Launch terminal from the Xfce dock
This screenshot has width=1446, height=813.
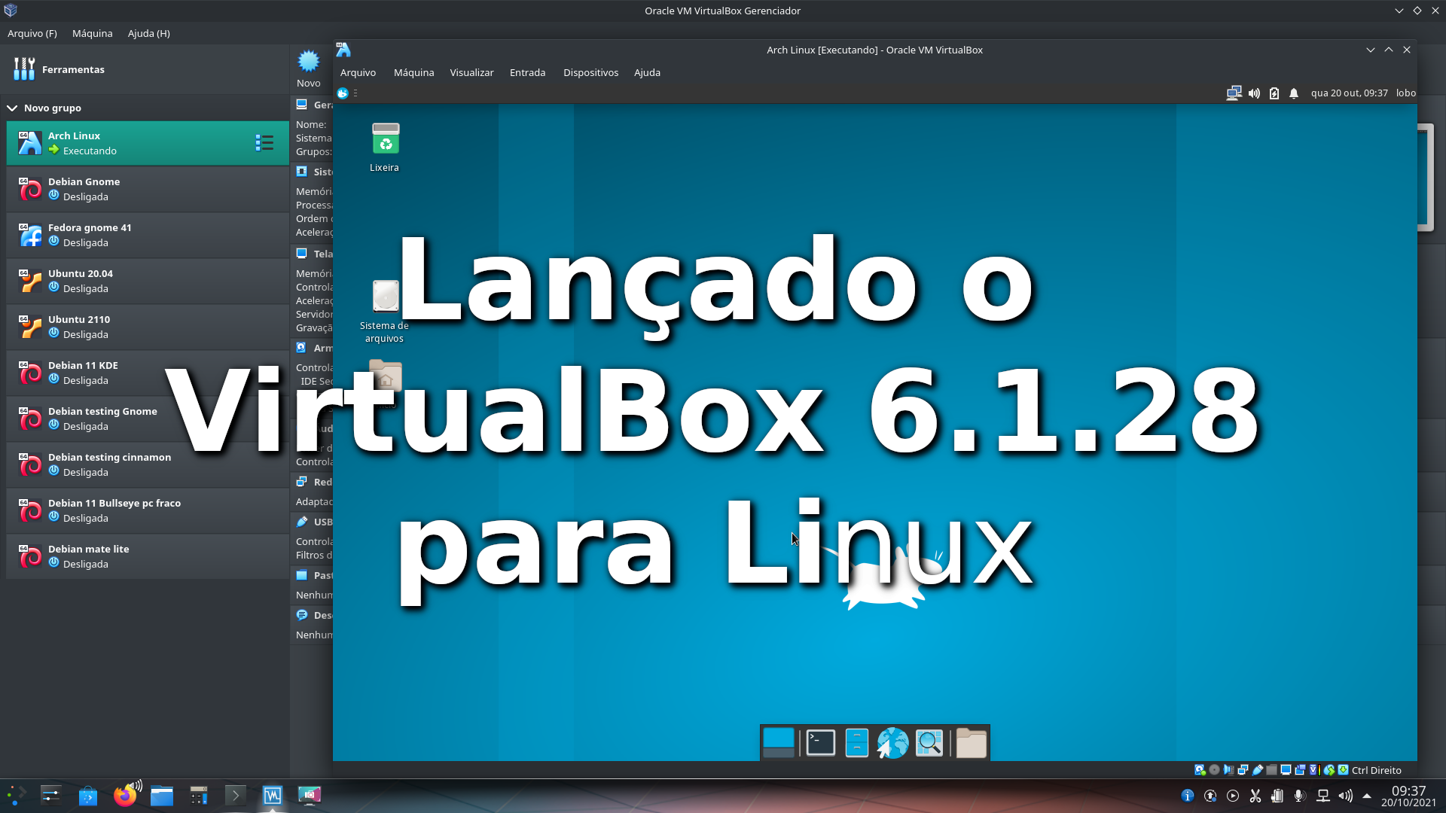tap(820, 743)
